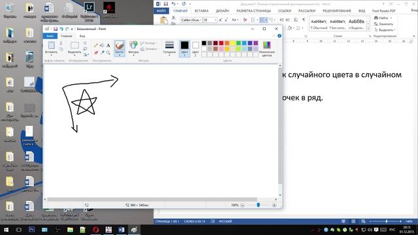Viewport: 418px width, 235px height.
Task: Click the Save icon in Word title bar
Action: (x=166, y=4)
